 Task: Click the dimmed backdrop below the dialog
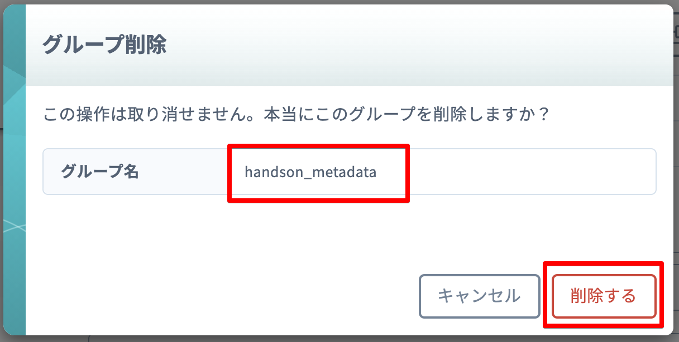pyautogui.click(x=335, y=339)
